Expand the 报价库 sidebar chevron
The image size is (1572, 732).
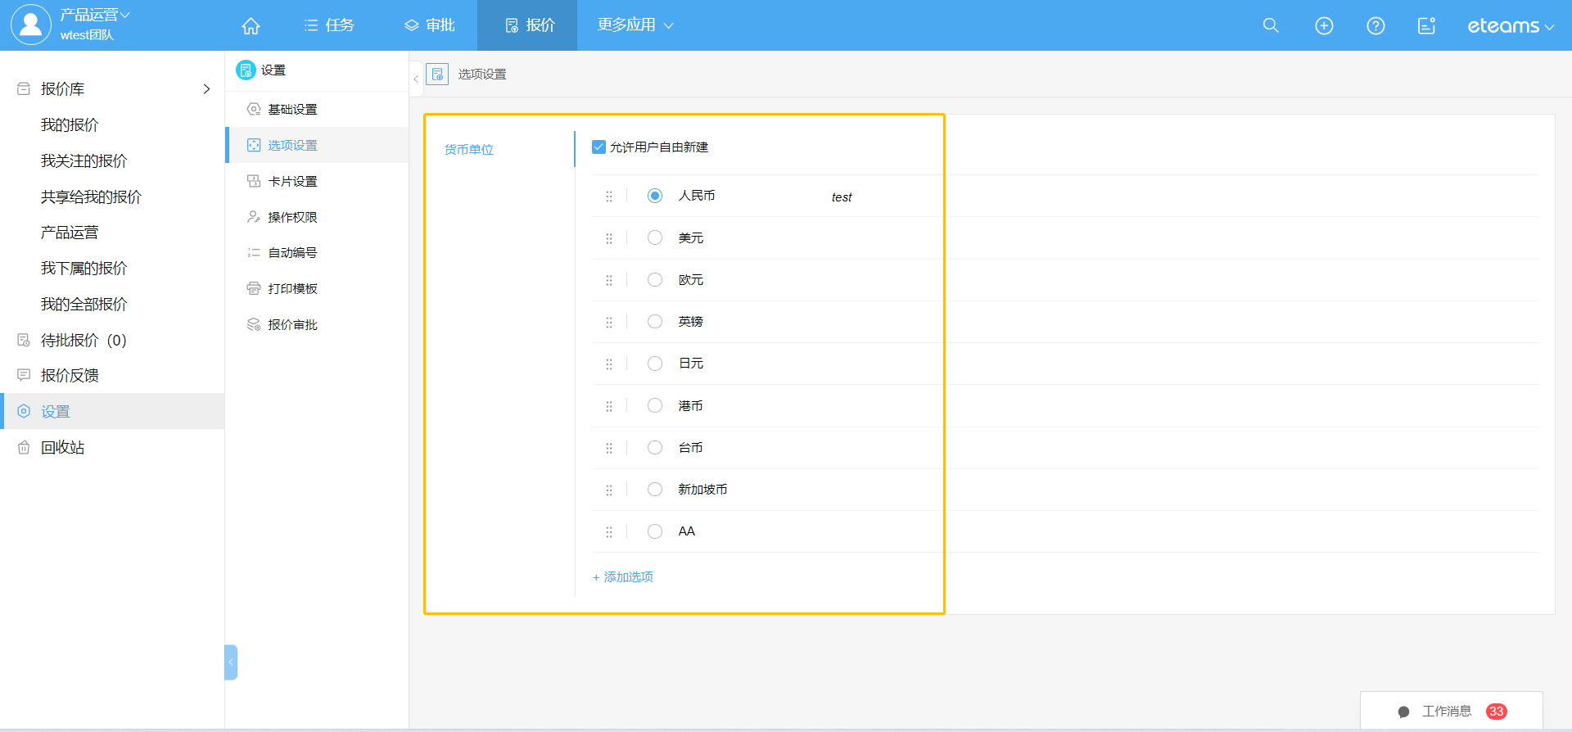[x=206, y=89]
